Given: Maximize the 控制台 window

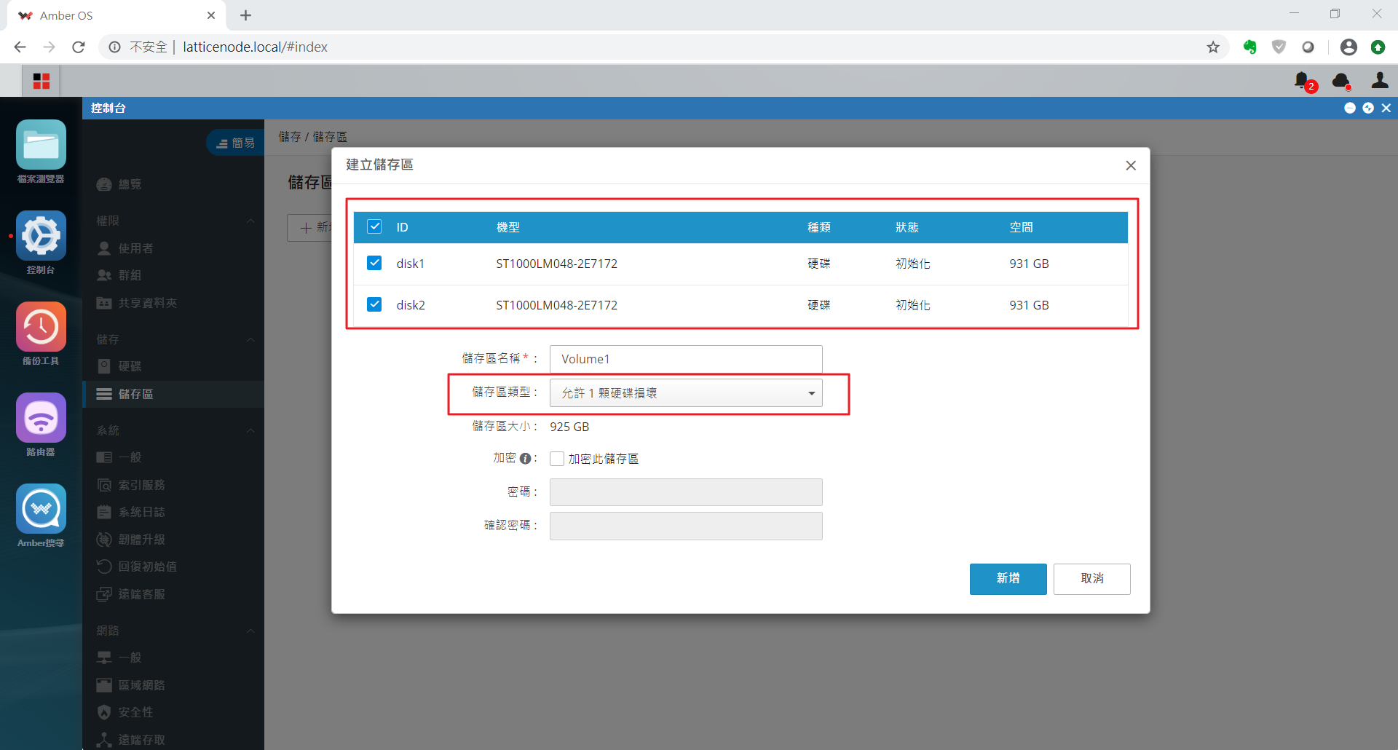Looking at the screenshot, I should (x=1368, y=108).
